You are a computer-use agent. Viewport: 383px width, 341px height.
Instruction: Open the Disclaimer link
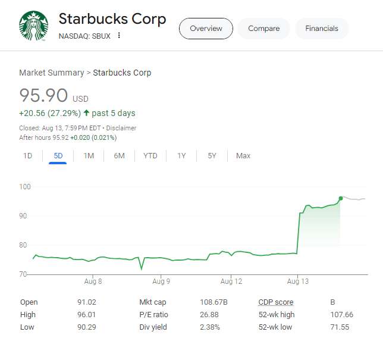click(121, 128)
